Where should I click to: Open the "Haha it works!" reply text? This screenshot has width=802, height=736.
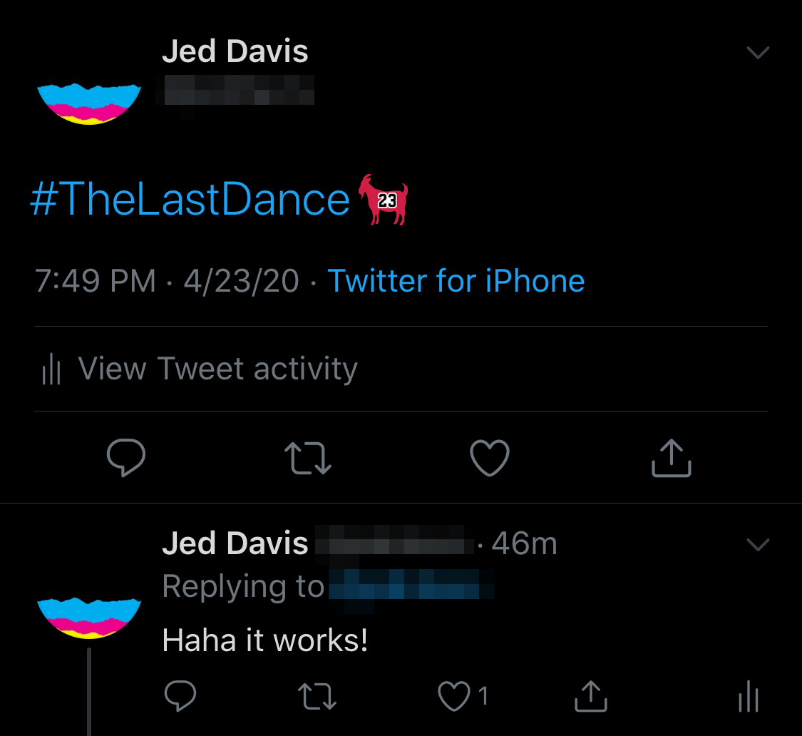265,640
